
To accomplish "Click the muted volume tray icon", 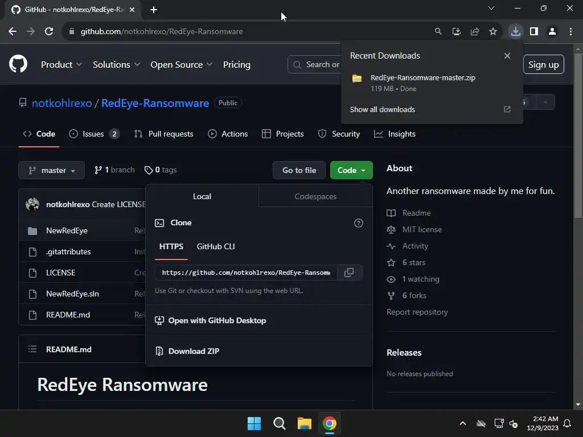I will point(514,423).
